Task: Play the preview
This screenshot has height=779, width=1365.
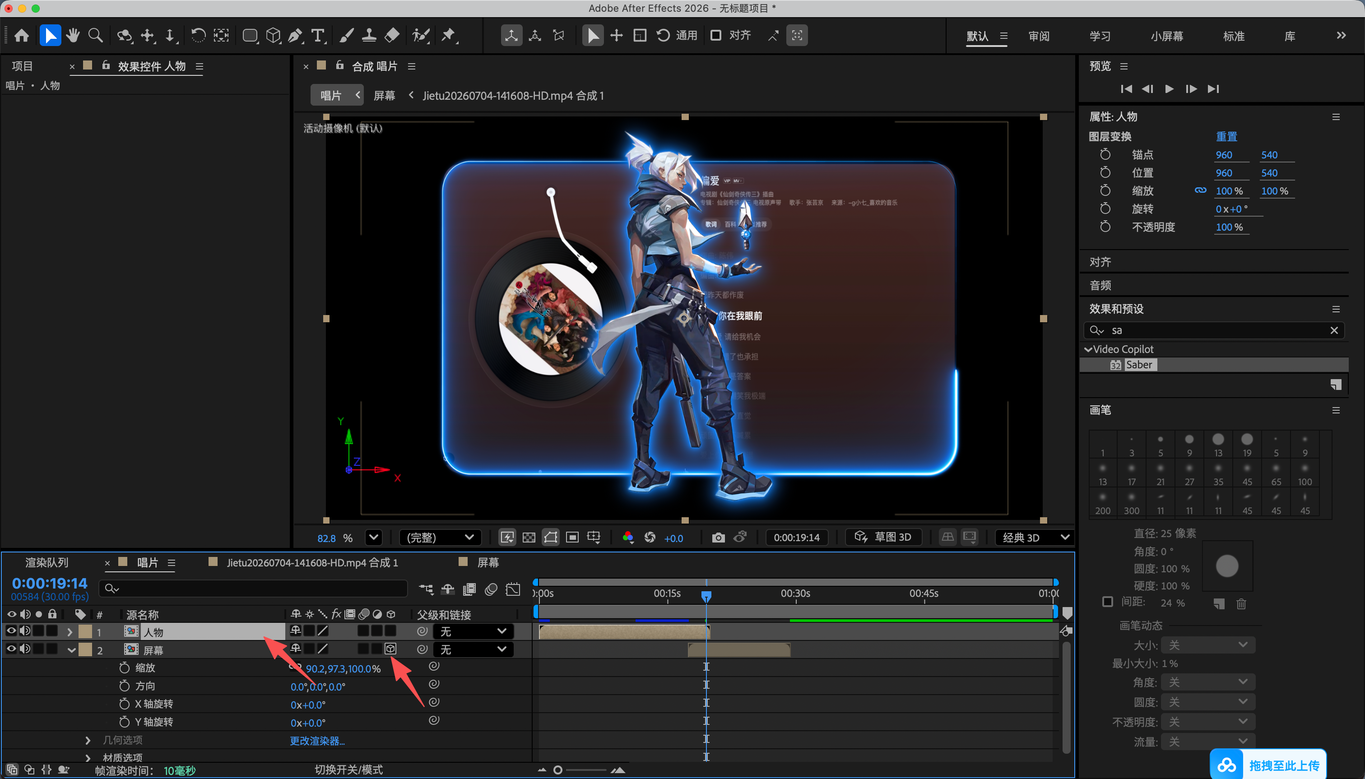Action: click(1169, 89)
